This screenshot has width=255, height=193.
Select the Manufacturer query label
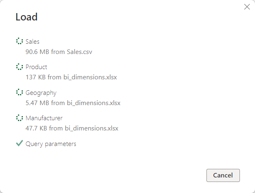click(44, 118)
